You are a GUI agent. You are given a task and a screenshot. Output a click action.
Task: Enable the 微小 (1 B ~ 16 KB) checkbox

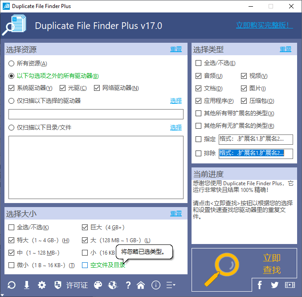tap(12, 265)
